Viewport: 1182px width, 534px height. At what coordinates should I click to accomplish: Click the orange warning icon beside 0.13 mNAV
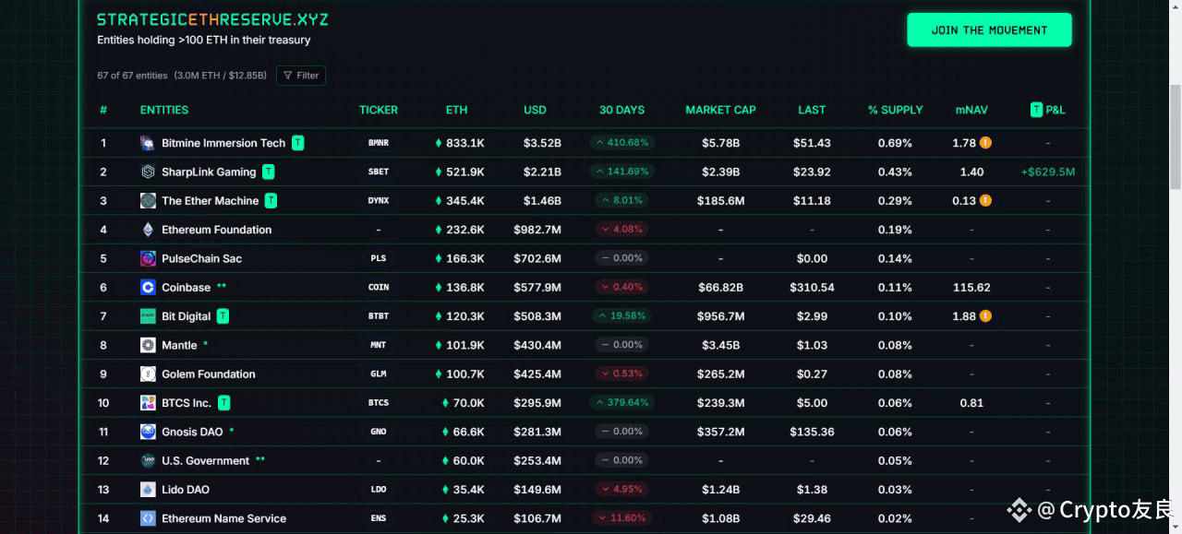[985, 200]
